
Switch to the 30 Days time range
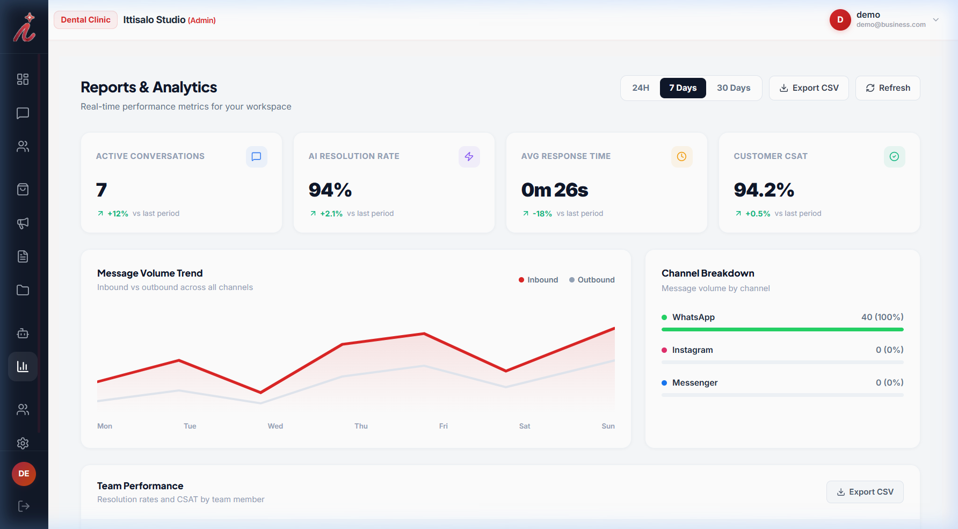click(734, 88)
